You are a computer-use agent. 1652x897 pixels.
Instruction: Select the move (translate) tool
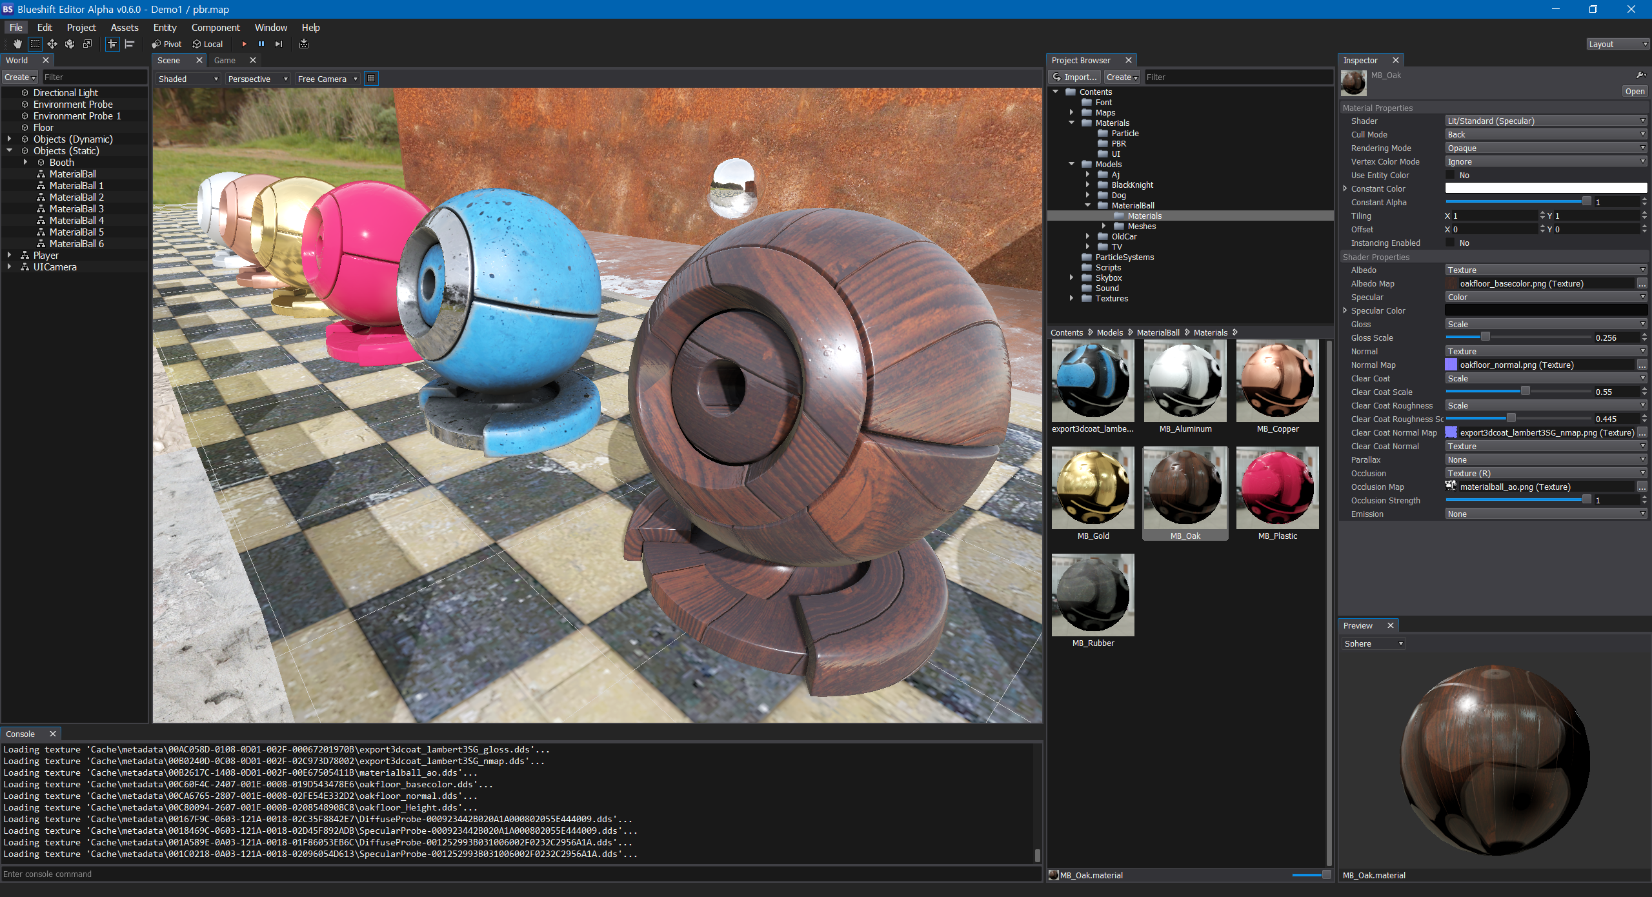click(52, 44)
